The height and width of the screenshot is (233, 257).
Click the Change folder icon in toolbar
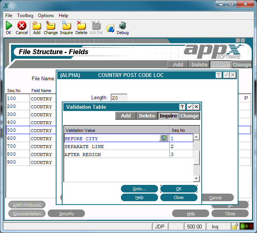tap(50, 25)
